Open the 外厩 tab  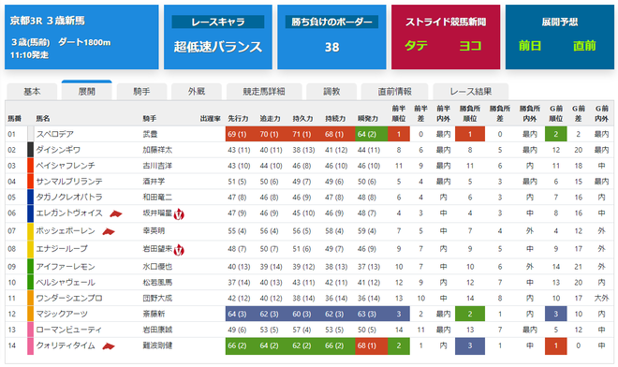click(x=197, y=92)
